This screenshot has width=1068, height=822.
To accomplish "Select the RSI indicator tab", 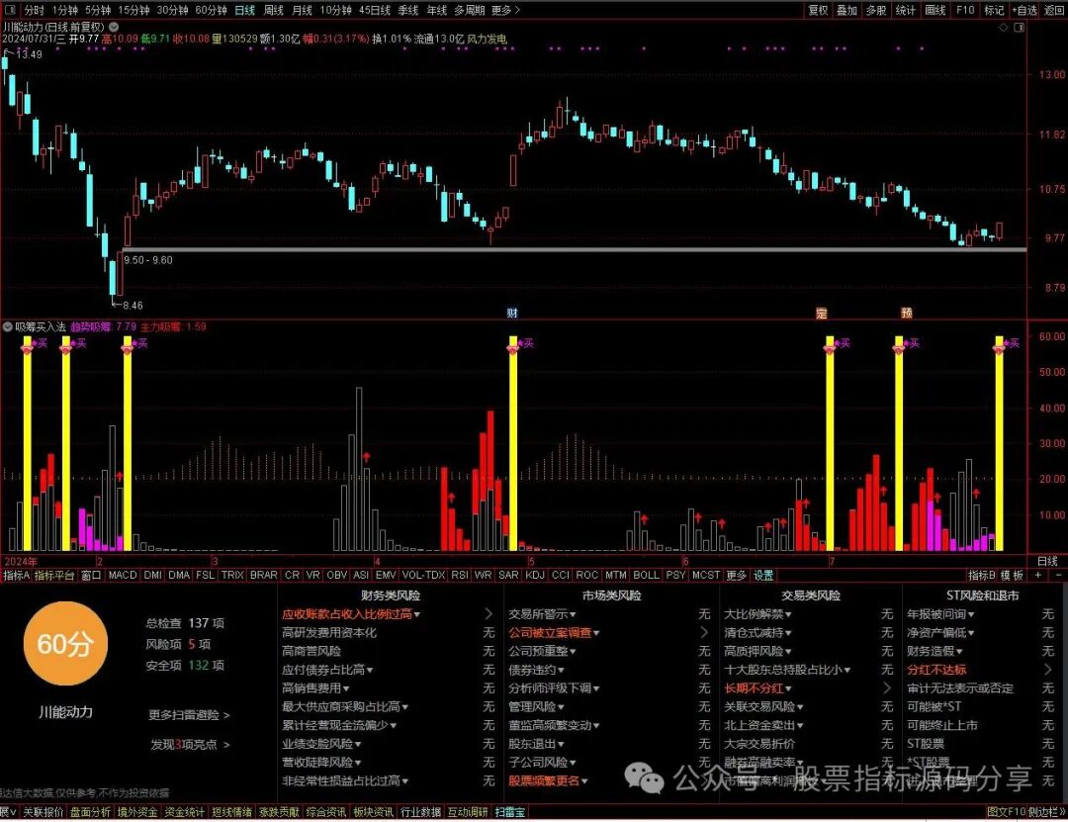I will (x=460, y=576).
